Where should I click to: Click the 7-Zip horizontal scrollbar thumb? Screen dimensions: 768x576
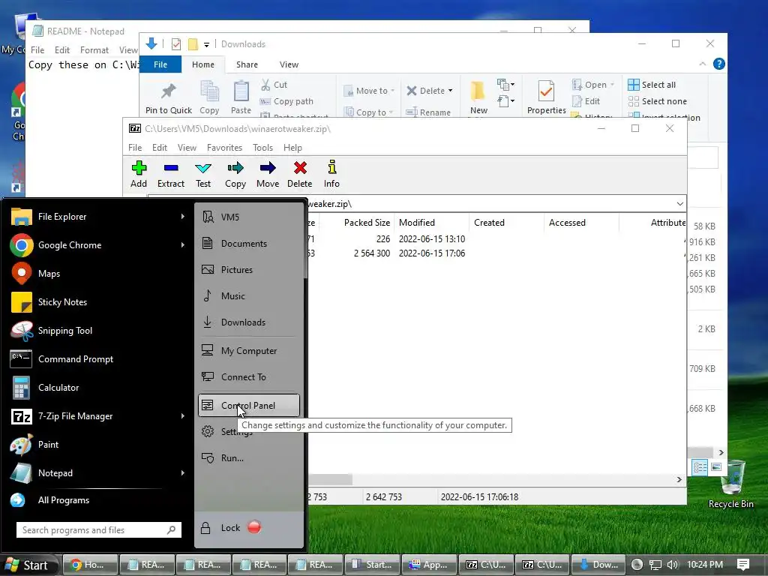click(x=330, y=479)
